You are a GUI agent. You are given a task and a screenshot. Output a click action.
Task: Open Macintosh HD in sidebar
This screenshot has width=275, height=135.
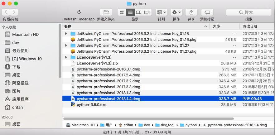25,34
